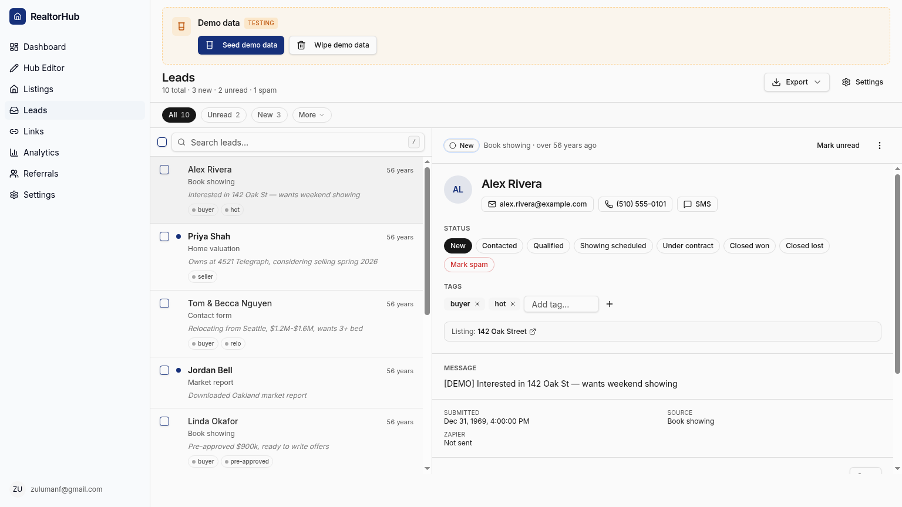Expand the More filters dropdown
The image size is (902, 507).
(312, 115)
